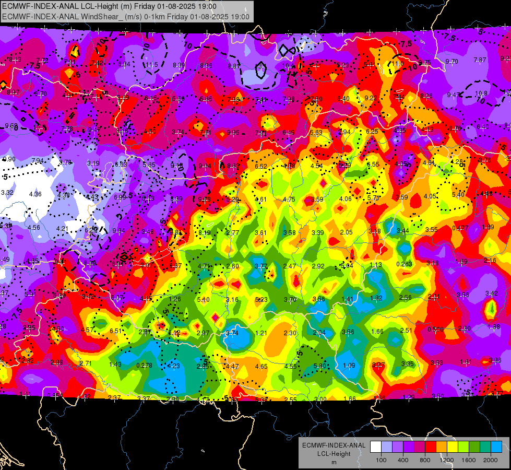This screenshot has width=511, height=470.
Task: Click the wind shear value 1.82
Action: point(376,298)
